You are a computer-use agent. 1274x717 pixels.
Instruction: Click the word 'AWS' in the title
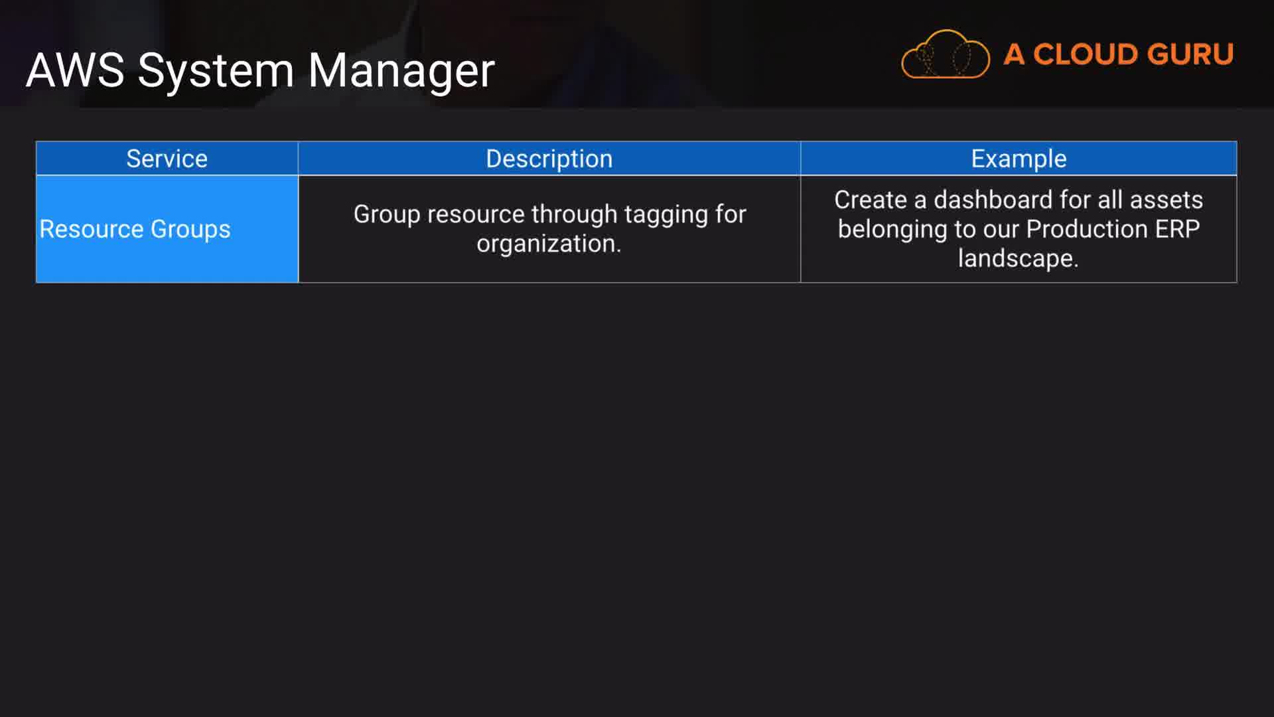[x=75, y=70]
